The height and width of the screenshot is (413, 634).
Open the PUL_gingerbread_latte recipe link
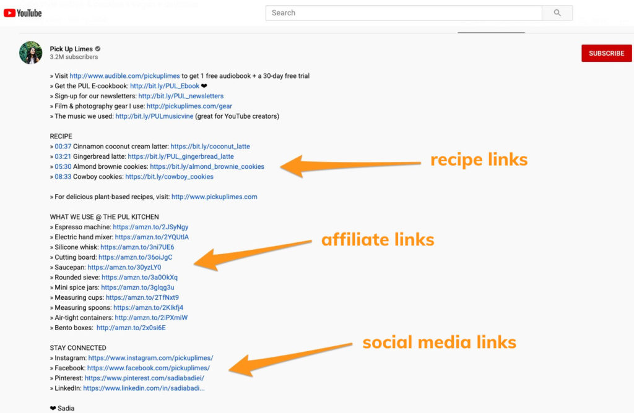point(181,156)
